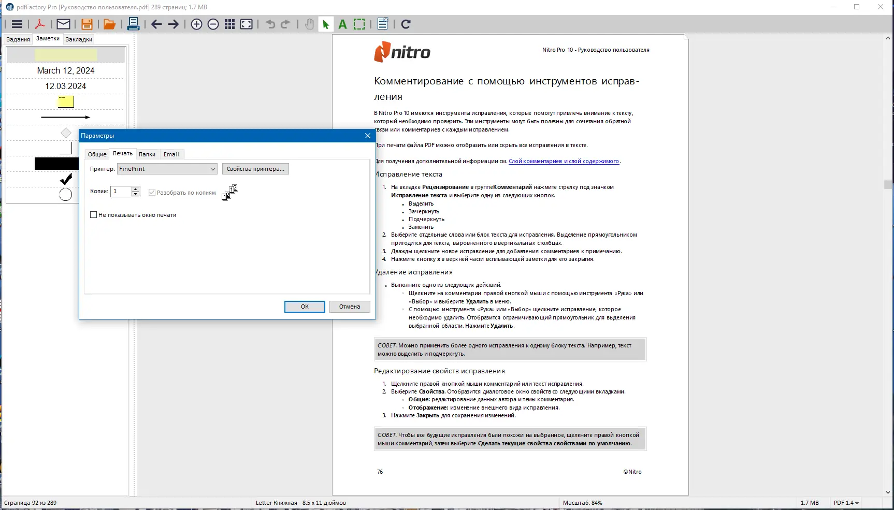Show page thumbnails grid view
Viewport: 894px width, 510px height.
click(229, 24)
